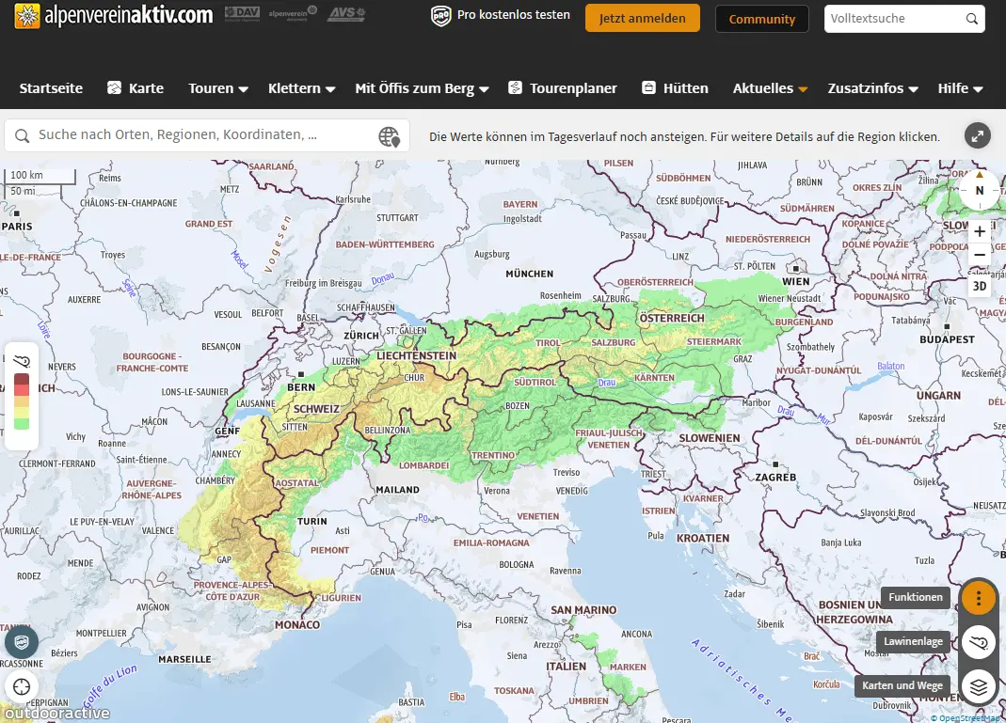Expand the Klettern dropdown menu

(x=301, y=88)
